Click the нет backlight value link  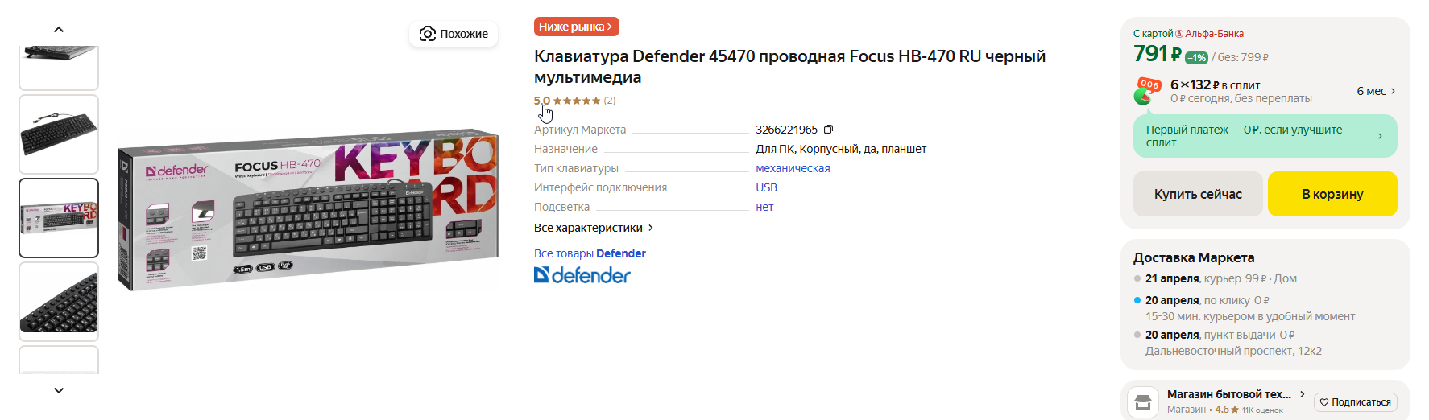tap(764, 207)
